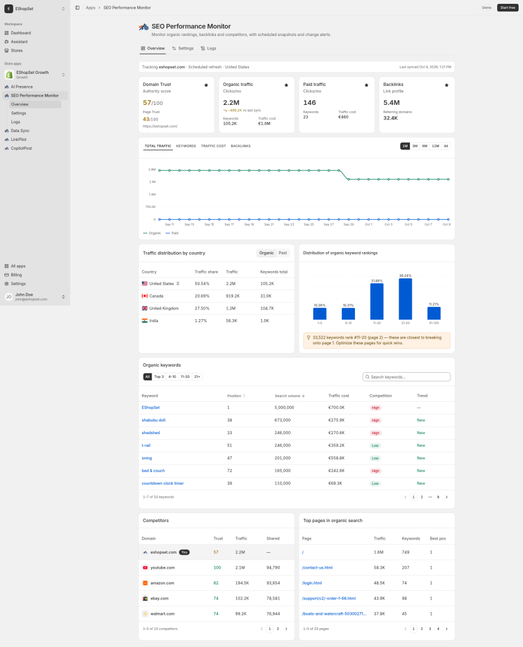Click the AI Presence sidebar icon
Viewport: 523px width, 647px height.
tap(6, 87)
